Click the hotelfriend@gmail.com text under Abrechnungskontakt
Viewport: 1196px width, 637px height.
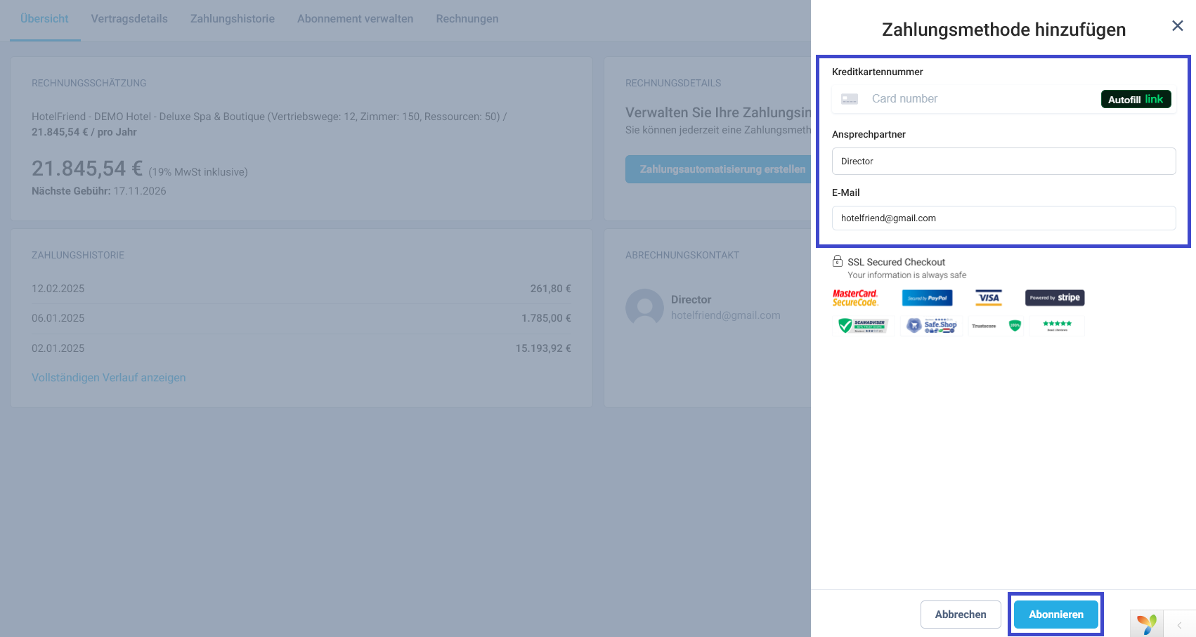726,315
